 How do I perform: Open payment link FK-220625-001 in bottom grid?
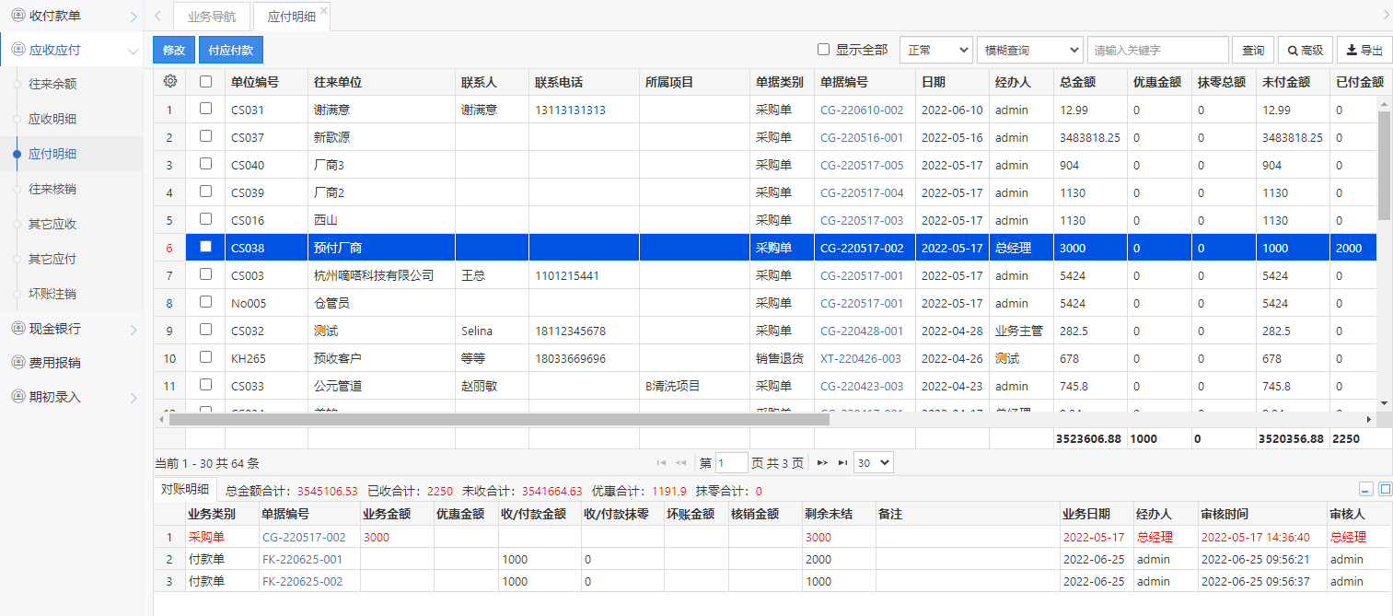tap(302, 559)
